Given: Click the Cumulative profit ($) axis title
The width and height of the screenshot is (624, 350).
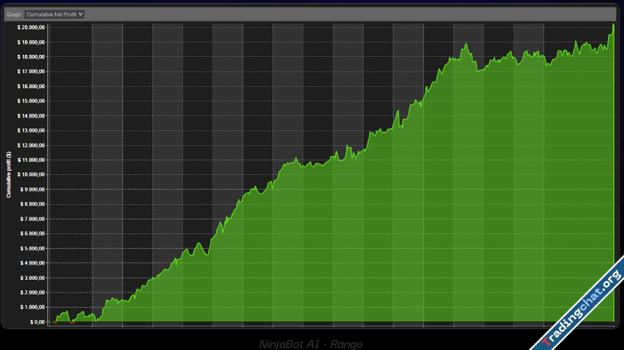Looking at the screenshot, I should tap(9, 174).
